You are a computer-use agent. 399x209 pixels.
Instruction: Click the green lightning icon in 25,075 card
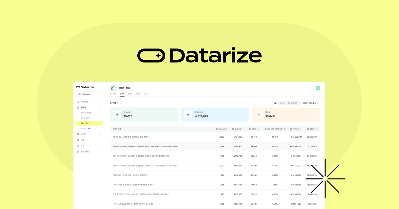coord(117,114)
